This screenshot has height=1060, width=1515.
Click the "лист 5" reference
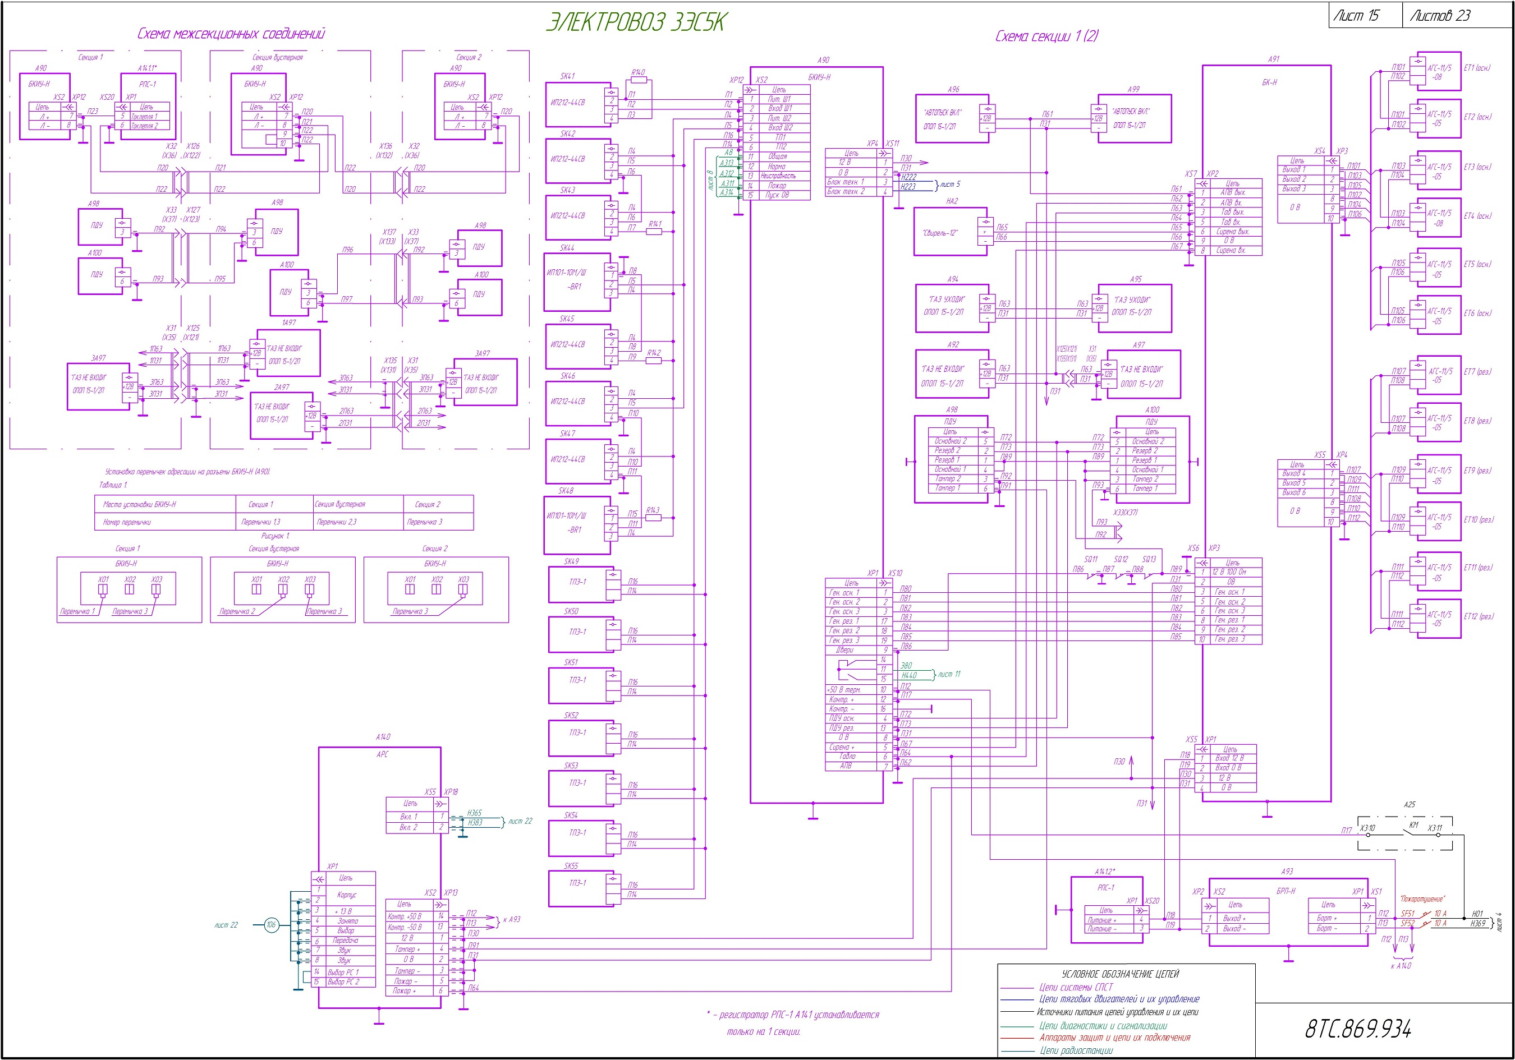point(950,184)
